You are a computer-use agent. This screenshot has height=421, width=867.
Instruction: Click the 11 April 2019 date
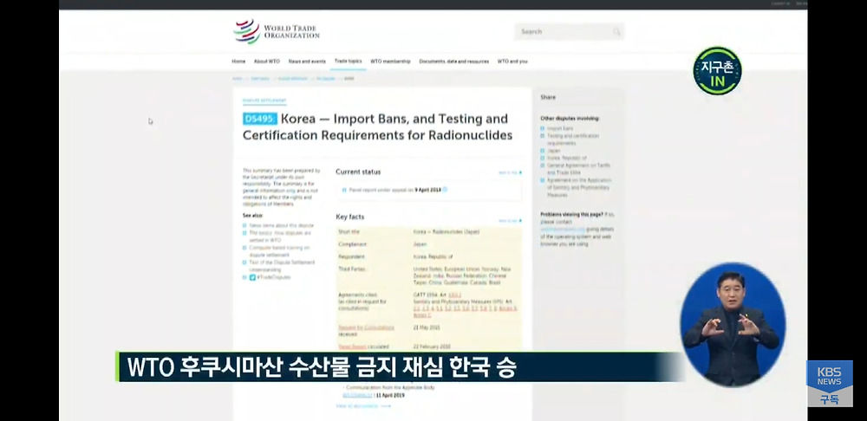pos(391,395)
